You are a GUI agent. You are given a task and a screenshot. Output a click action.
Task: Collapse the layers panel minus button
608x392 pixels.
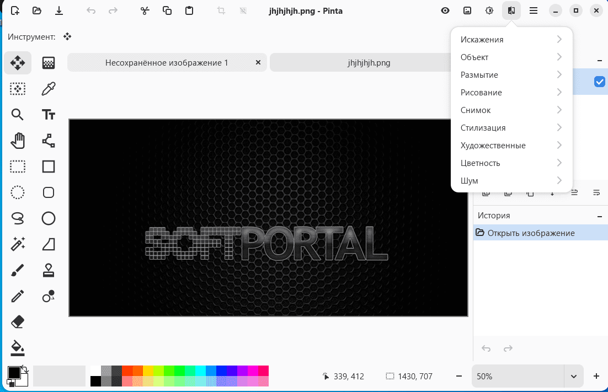600,61
